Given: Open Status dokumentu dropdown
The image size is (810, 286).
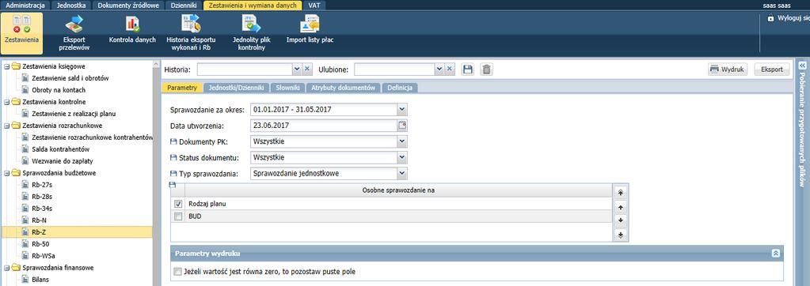Looking at the screenshot, I should click(402, 157).
